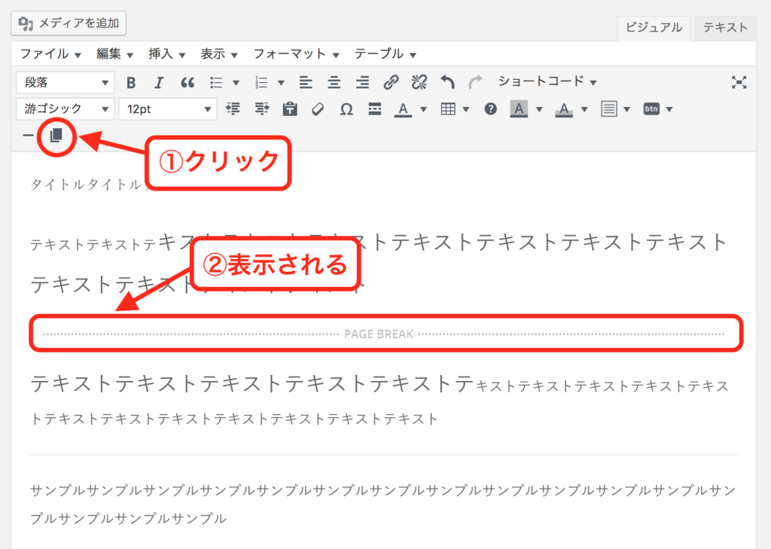Image resolution: width=771 pixels, height=549 pixels.
Task: Insert a link with the chain icon
Action: 391,82
